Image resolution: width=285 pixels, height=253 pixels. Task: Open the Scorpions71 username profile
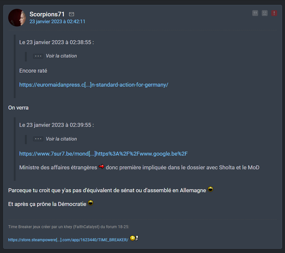coord(47,14)
